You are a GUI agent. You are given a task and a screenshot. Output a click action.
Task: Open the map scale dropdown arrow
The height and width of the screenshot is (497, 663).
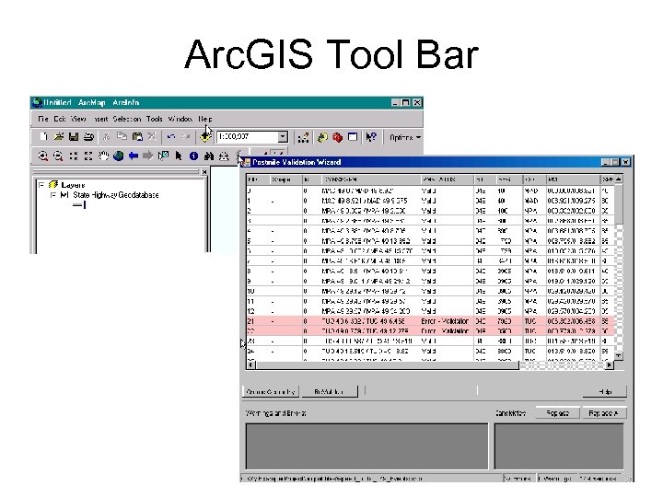[x=283, y=137]
